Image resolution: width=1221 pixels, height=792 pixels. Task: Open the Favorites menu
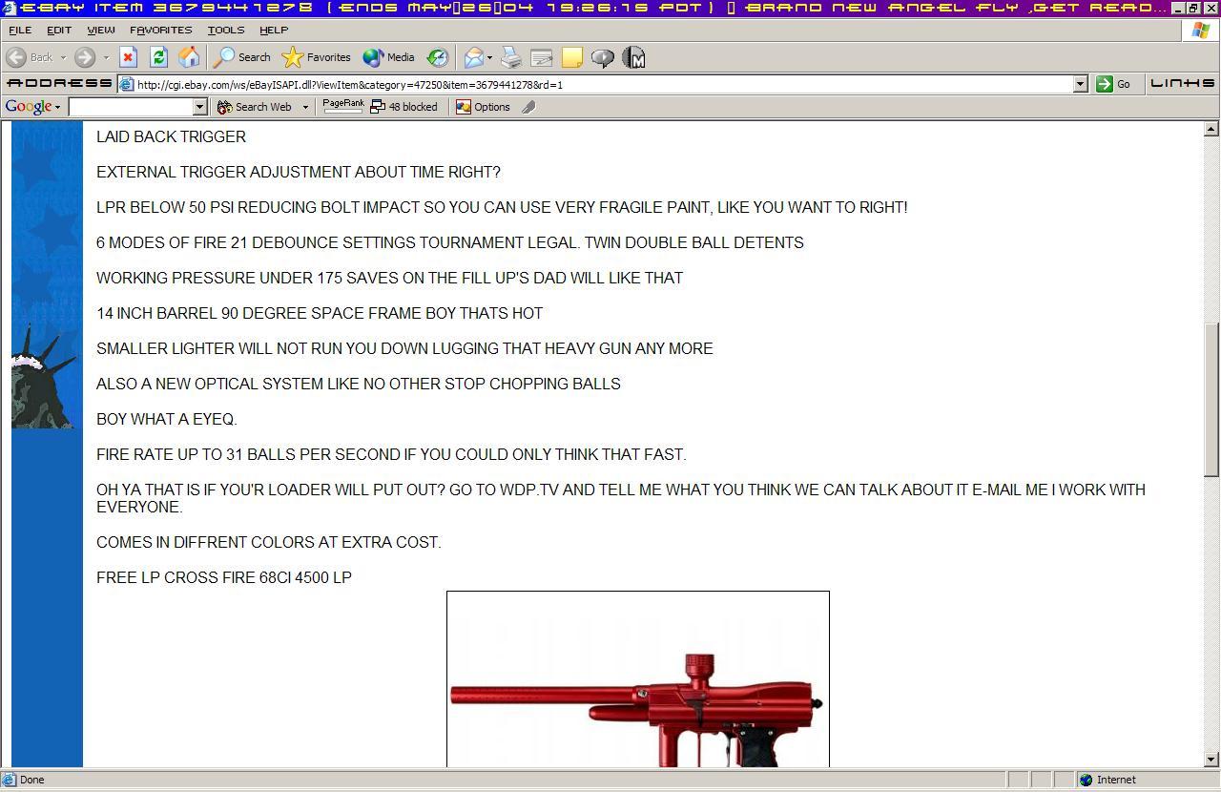click(x=160, y=30)
